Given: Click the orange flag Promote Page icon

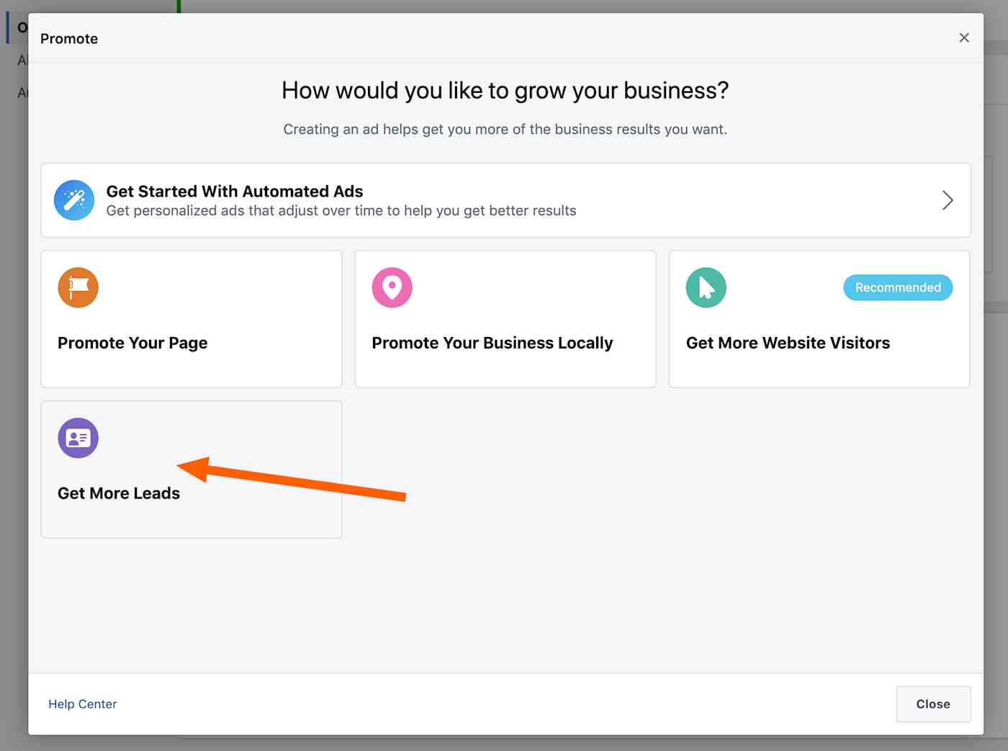Looking at the screenshot, I should click(x=78, y=287).
